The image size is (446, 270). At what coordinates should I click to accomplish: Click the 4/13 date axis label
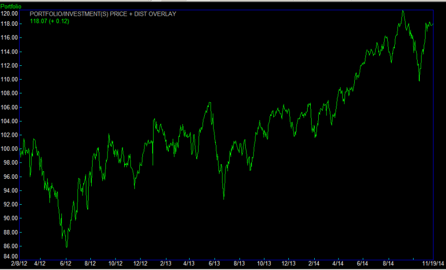189,264
